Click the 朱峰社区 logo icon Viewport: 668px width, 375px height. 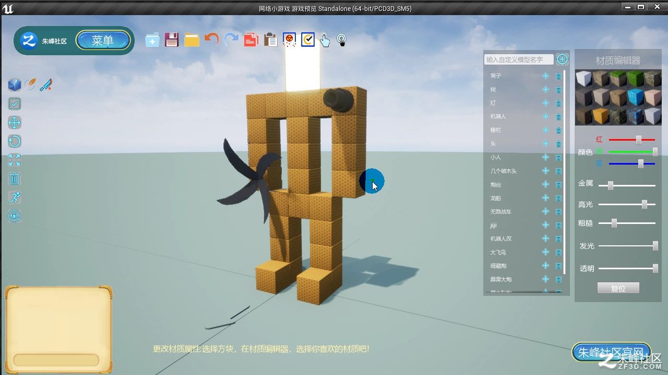(29, 41)
